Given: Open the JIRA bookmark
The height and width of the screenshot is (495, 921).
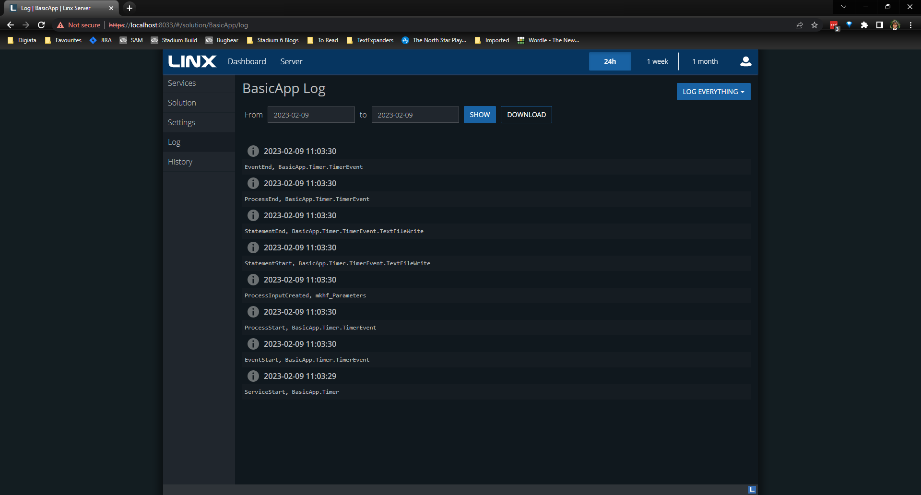Looking at the screenshot, I should coord(101,40).
